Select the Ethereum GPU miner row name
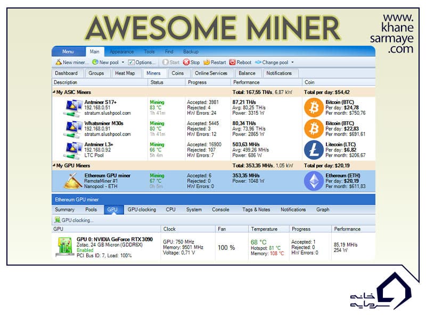 [x=108, y=175]
